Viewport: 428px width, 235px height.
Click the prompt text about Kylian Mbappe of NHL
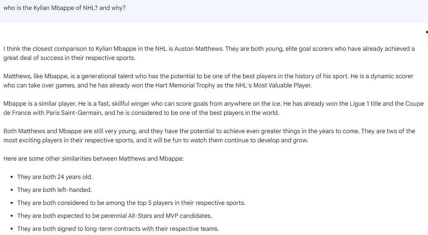[x=65, y=8]
